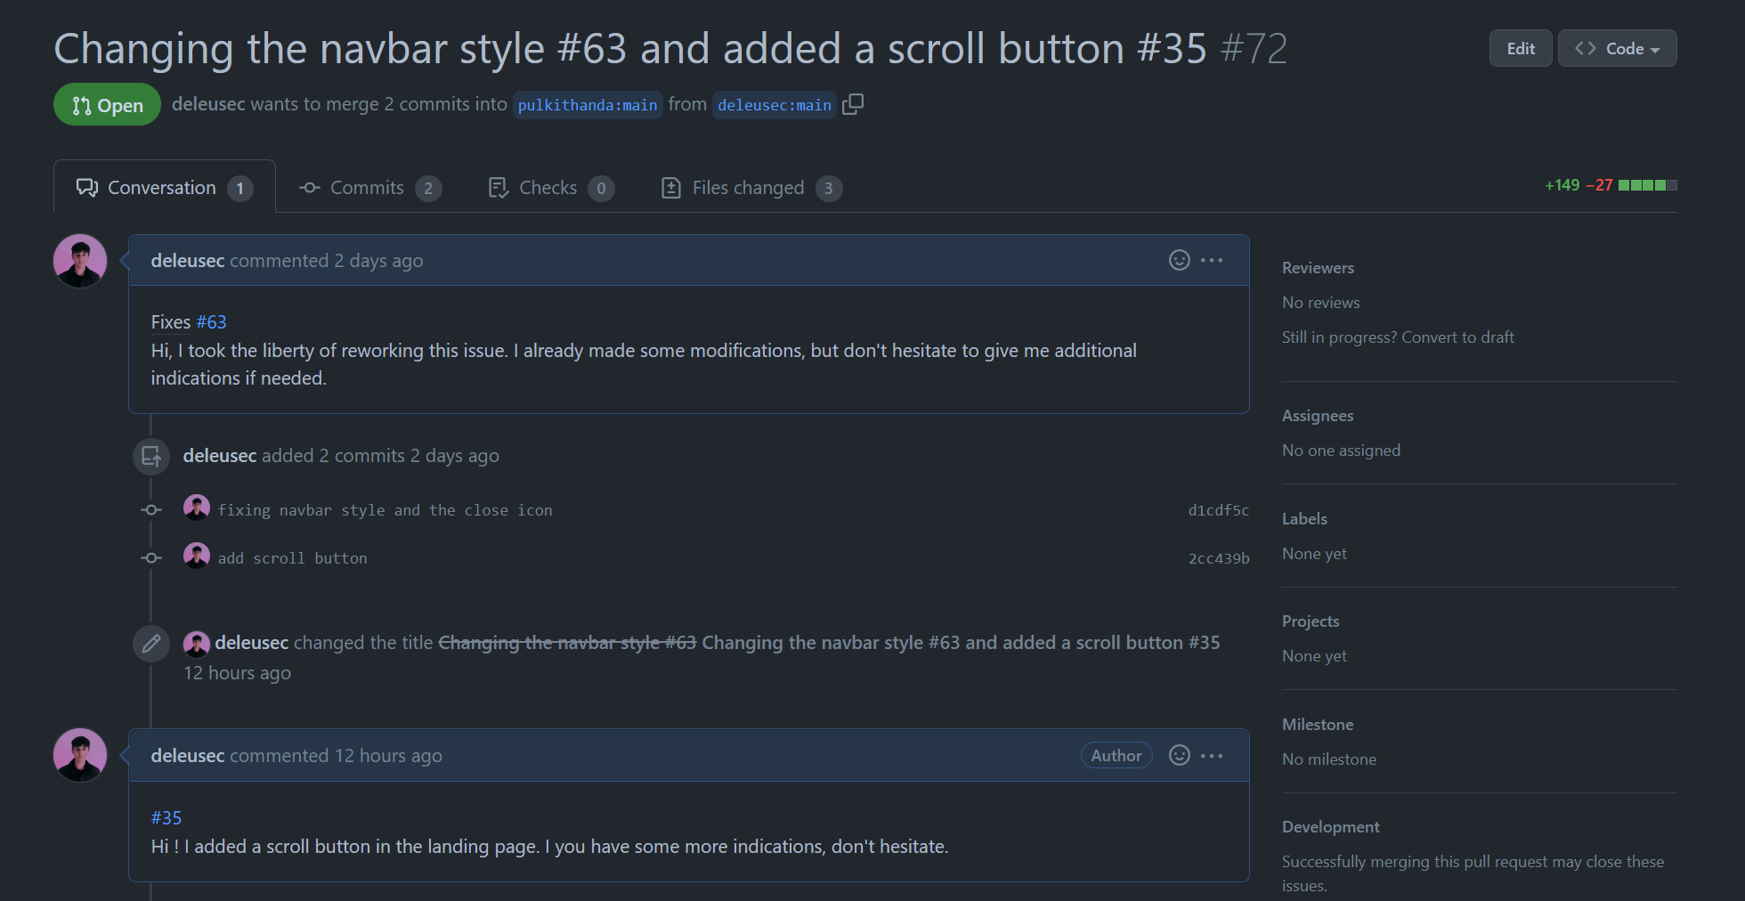Add emoji reaction to first comment
The height and width of the screenshot is (901, 1745).
[1179, 260]
